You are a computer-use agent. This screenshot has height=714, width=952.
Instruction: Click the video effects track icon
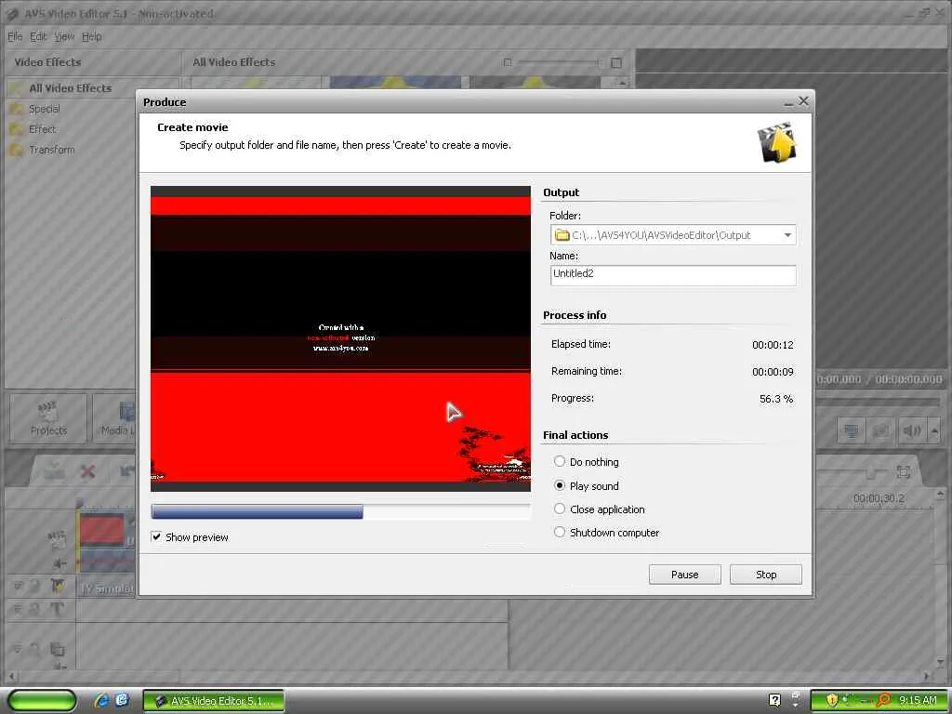(58, 586)
